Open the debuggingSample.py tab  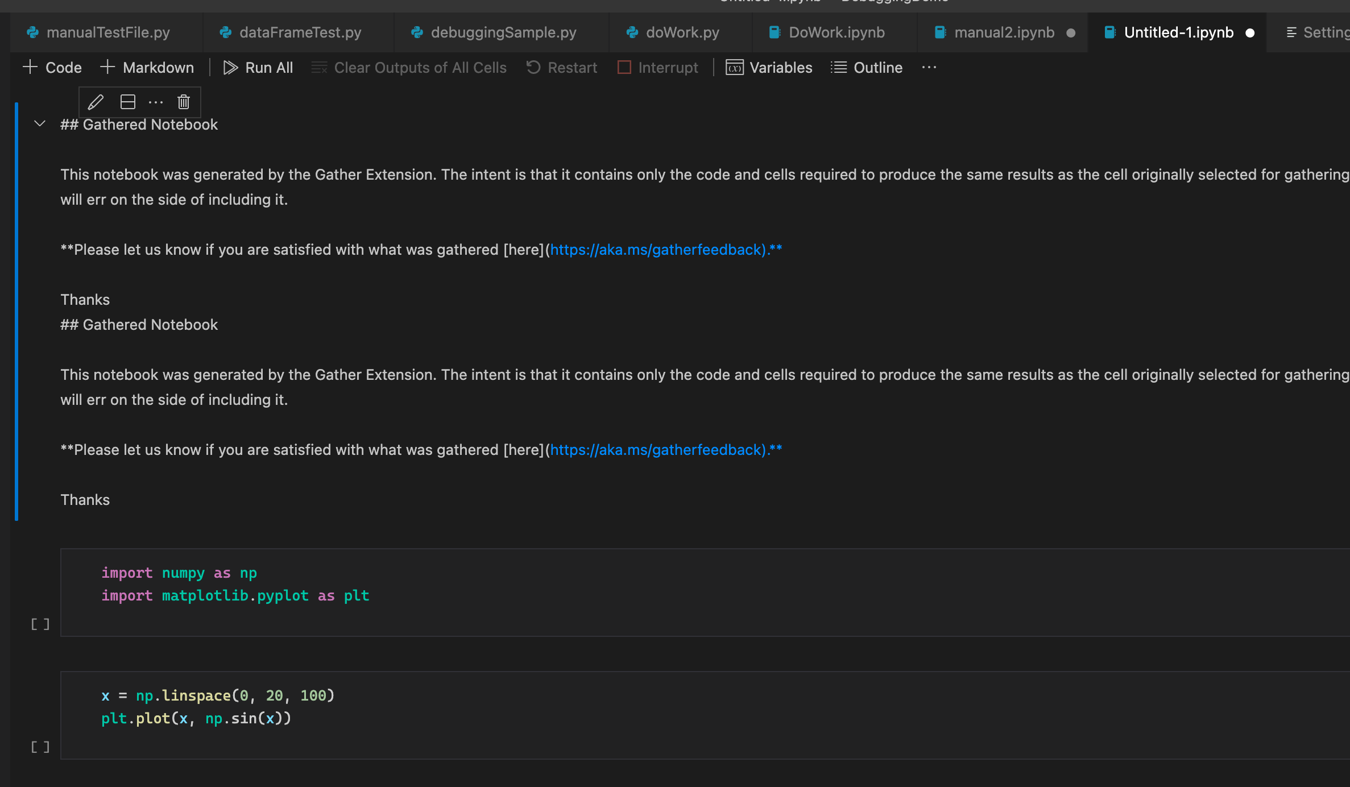point(503,32)
